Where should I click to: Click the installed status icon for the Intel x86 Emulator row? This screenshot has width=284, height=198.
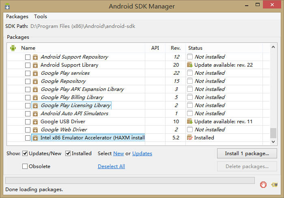point(189,138)
